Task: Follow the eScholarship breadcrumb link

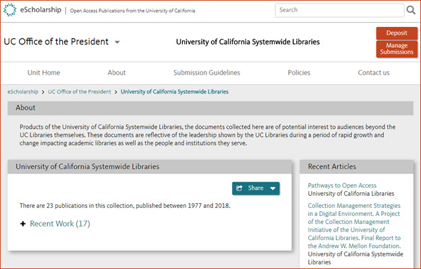Action: coord(23,91)
